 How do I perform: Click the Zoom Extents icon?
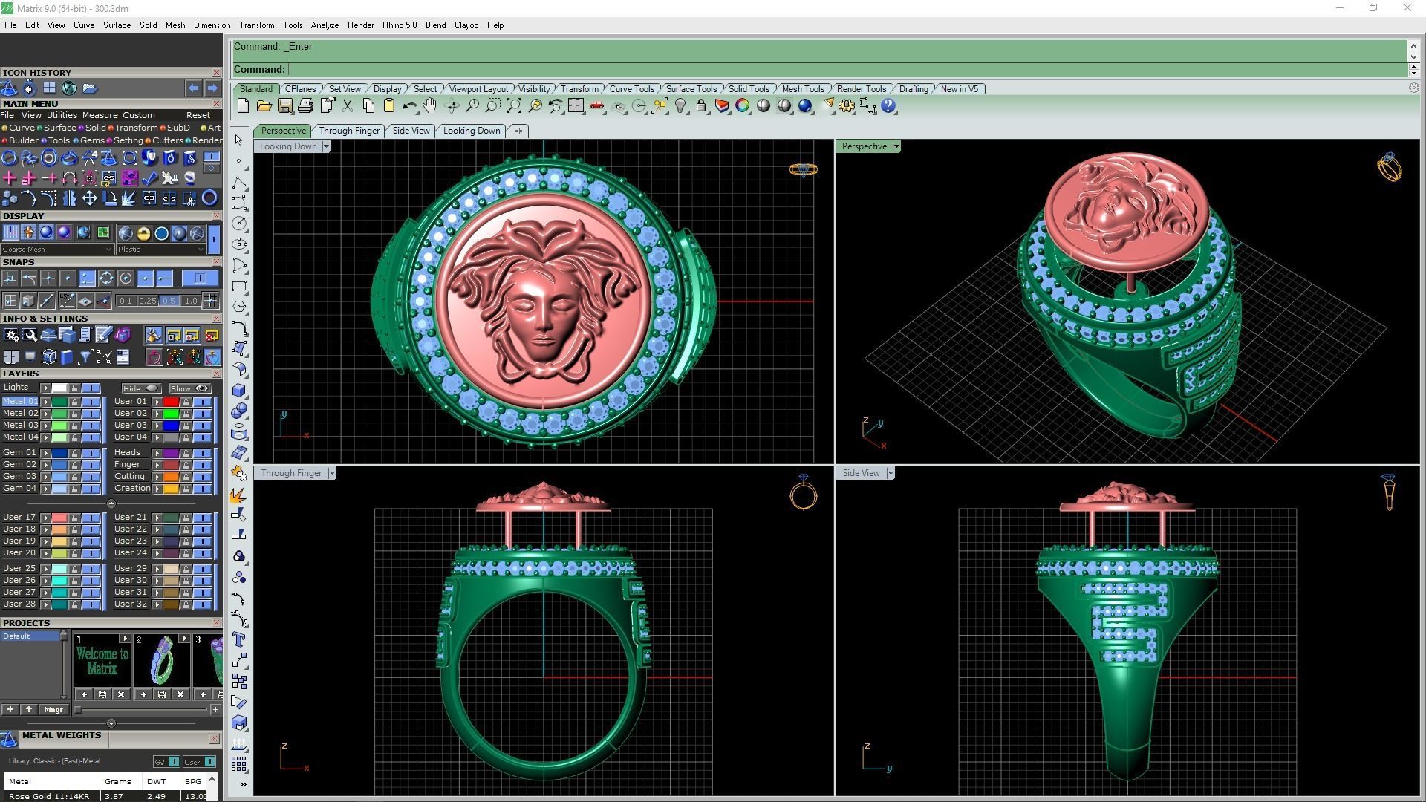tap(513, 106)
